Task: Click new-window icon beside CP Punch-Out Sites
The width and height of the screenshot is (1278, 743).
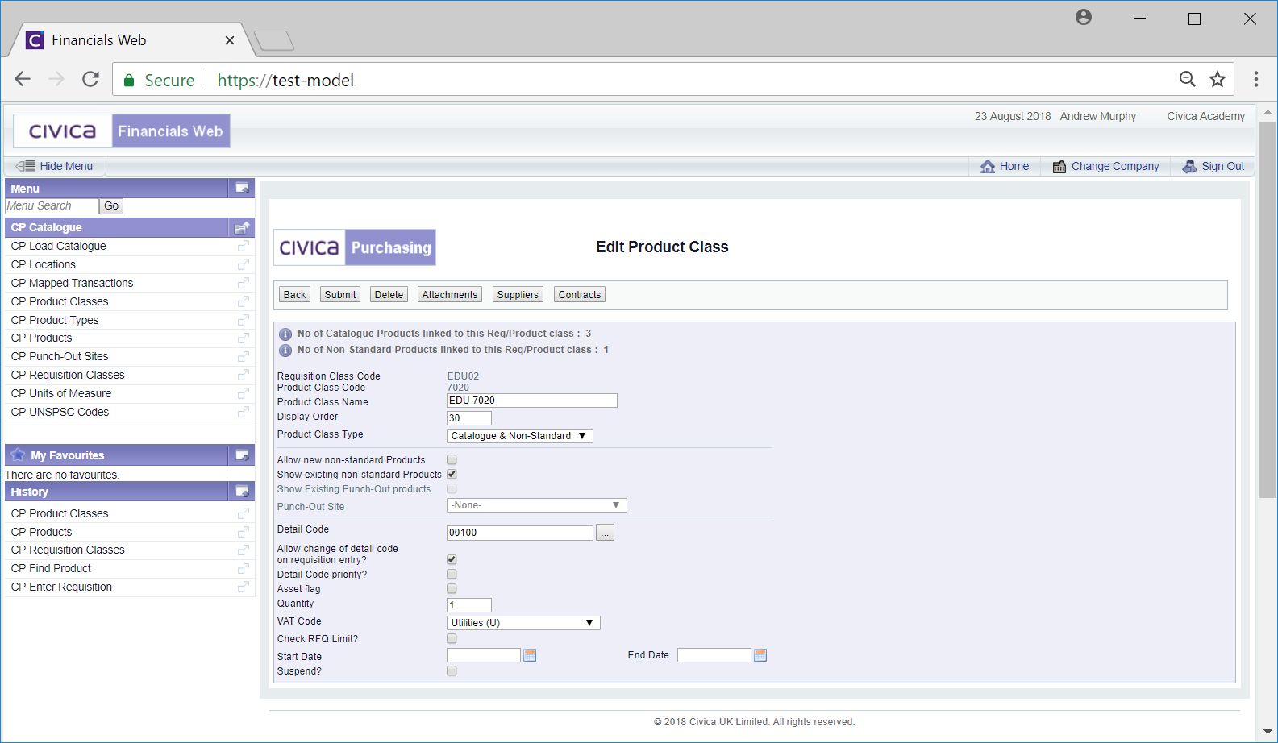Action: (x=243, y=356)
